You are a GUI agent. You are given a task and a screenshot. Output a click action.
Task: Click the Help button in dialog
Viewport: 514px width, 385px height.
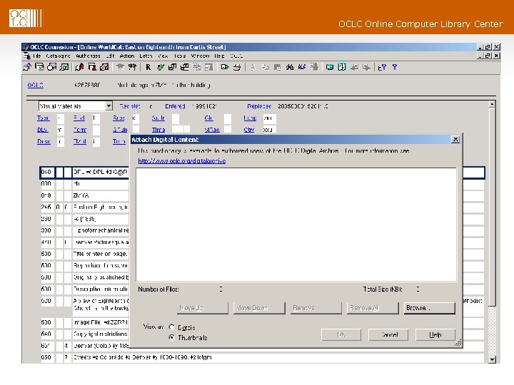tap(435, 334)
